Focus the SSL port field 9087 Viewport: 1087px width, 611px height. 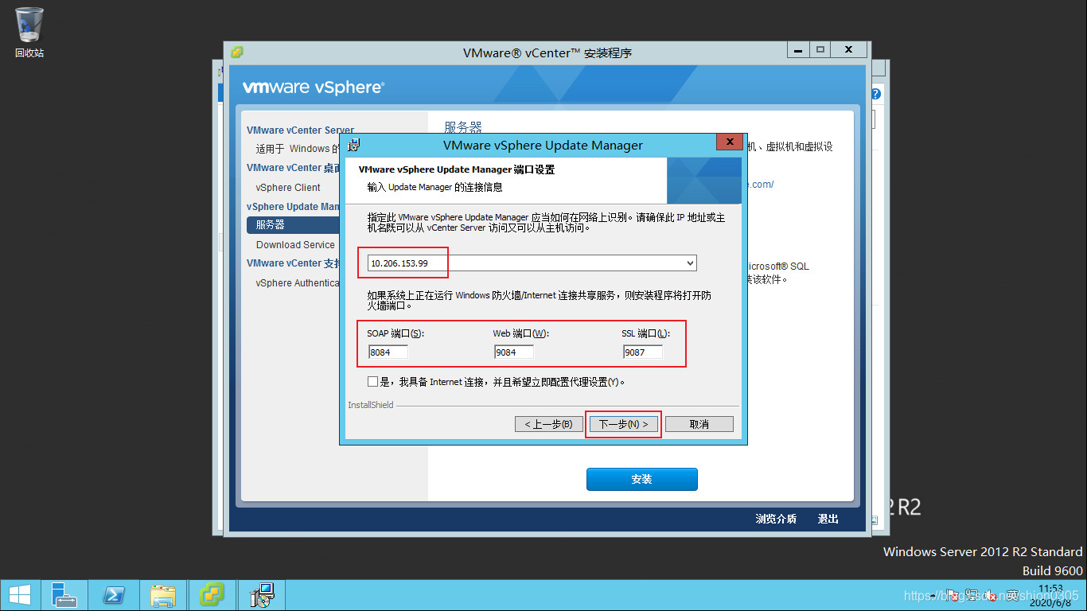[642, 352]
